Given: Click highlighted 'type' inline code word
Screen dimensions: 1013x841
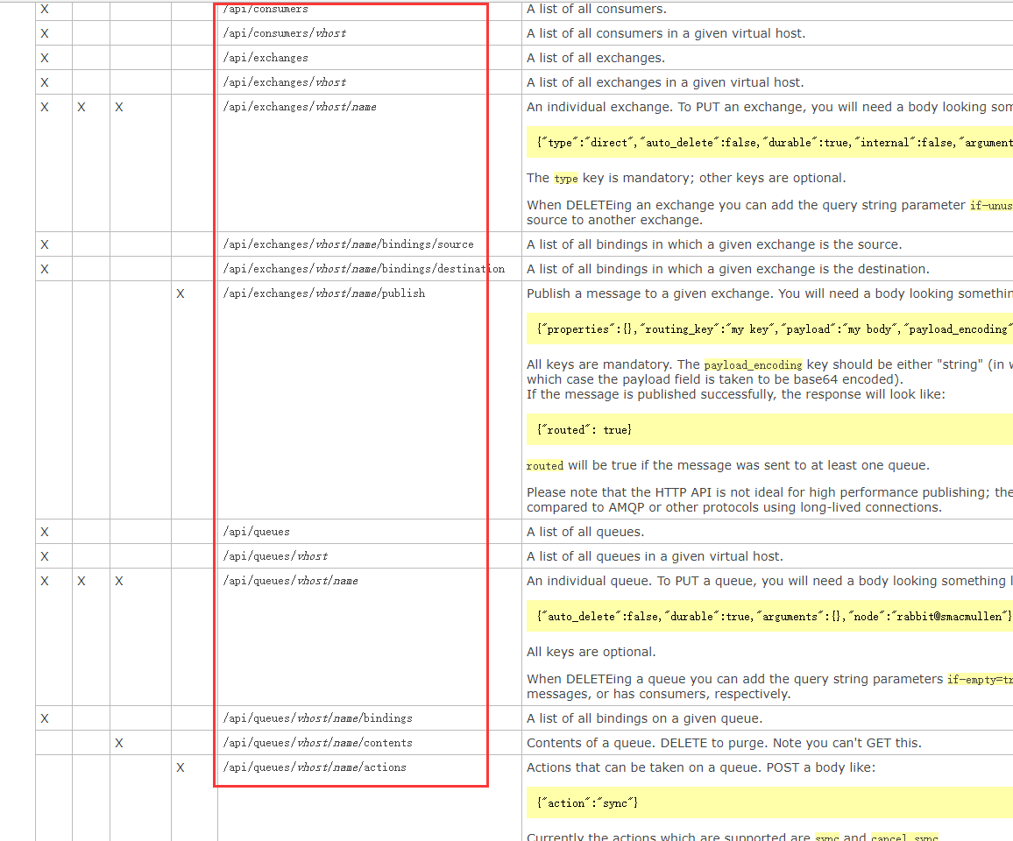Looking at the screenshot, I should pyautogui.click(x=566, y=179).
